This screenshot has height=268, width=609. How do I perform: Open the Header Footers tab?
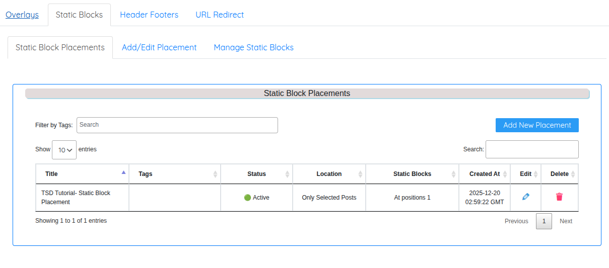click(149, 15)
